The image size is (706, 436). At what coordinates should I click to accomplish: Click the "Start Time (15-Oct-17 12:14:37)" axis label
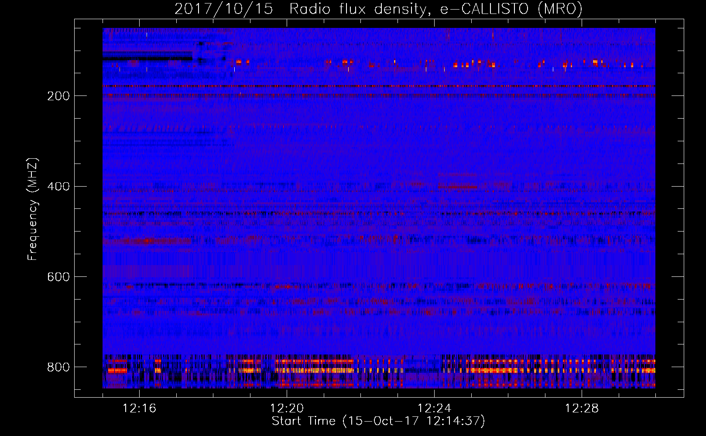378,421
